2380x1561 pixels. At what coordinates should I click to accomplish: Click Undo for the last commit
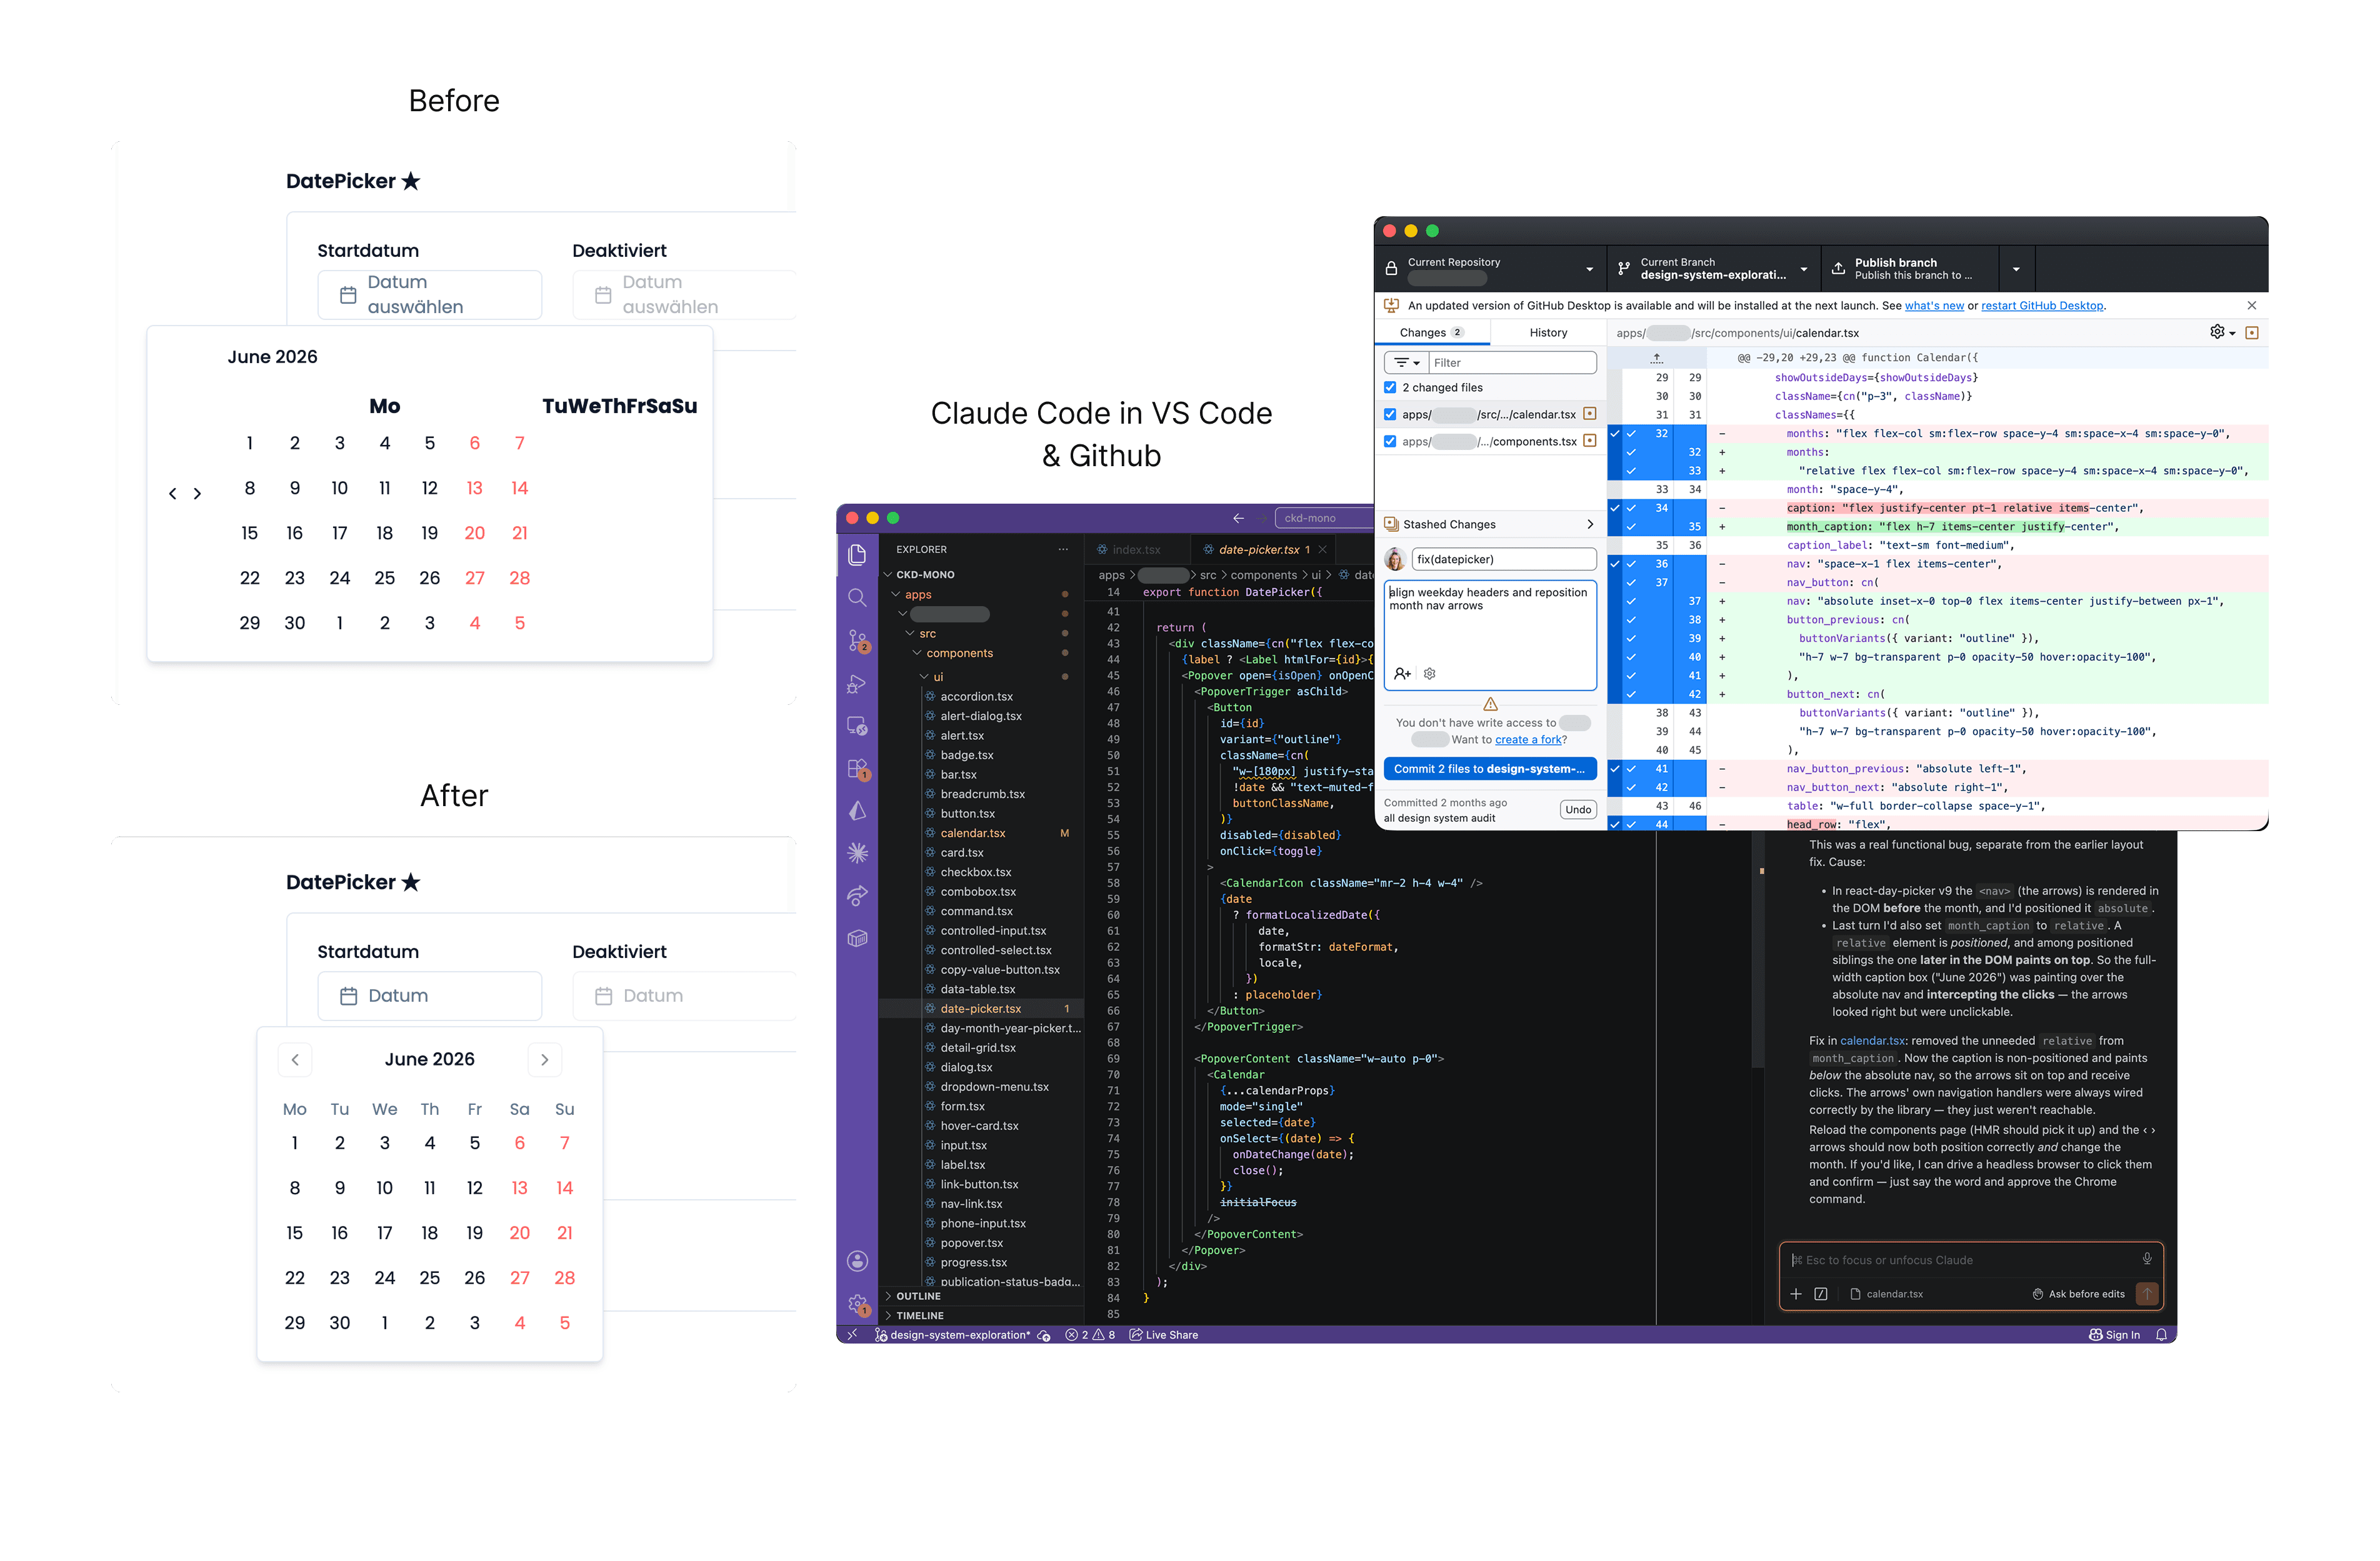click(x=1578, y=810)
